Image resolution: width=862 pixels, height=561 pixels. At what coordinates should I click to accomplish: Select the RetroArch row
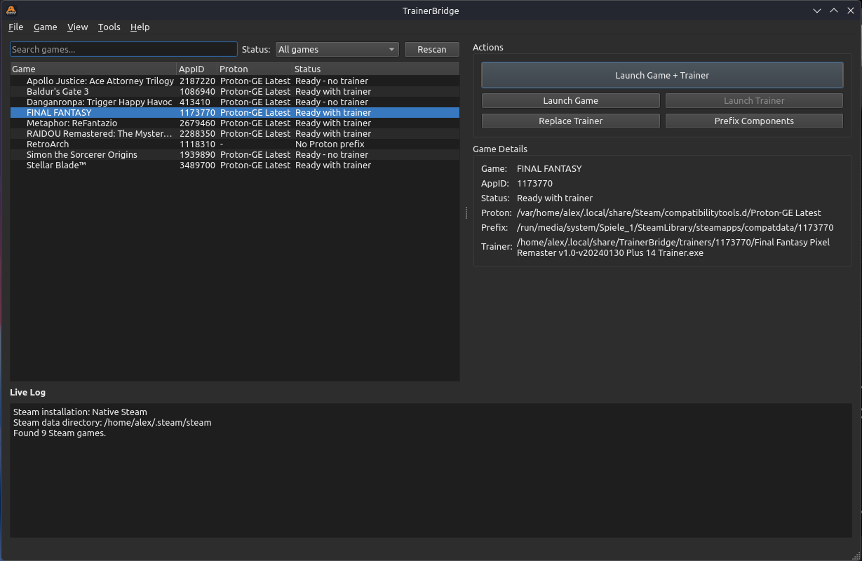coord(235,144)
